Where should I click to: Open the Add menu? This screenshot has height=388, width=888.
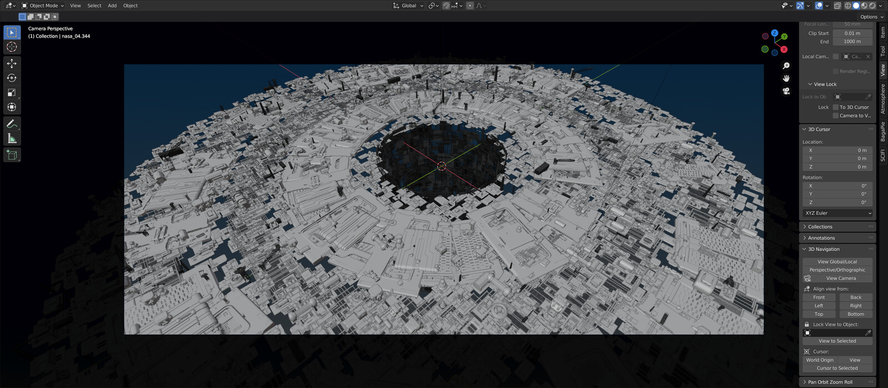click(112, 6)
